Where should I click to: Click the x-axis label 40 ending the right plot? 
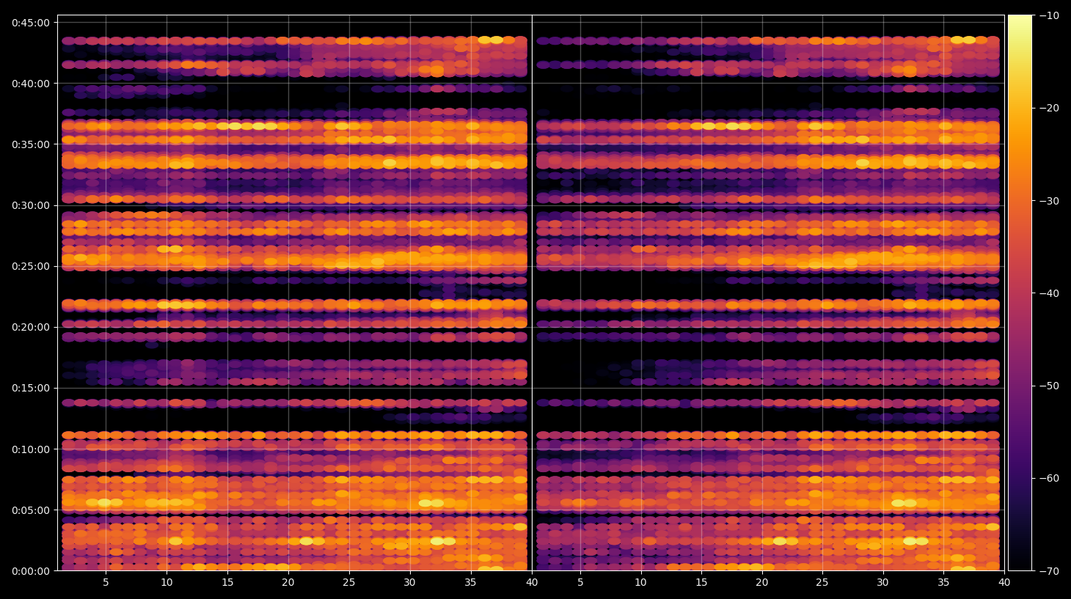(1004, 583)
